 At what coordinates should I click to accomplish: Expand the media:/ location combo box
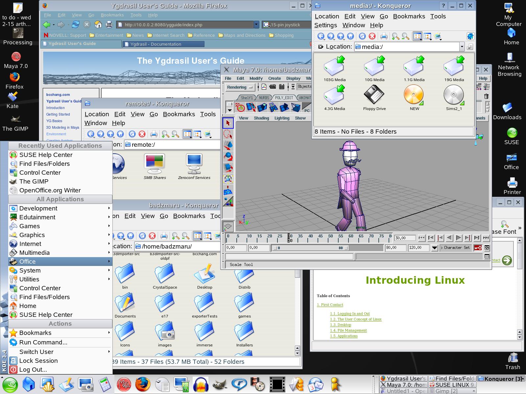coord(462,47)
